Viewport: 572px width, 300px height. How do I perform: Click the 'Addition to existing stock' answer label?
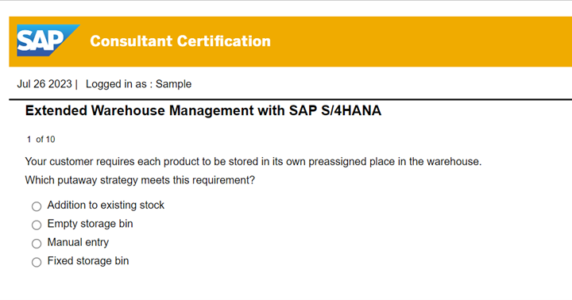pyautogui.click(x=106, y=206)
